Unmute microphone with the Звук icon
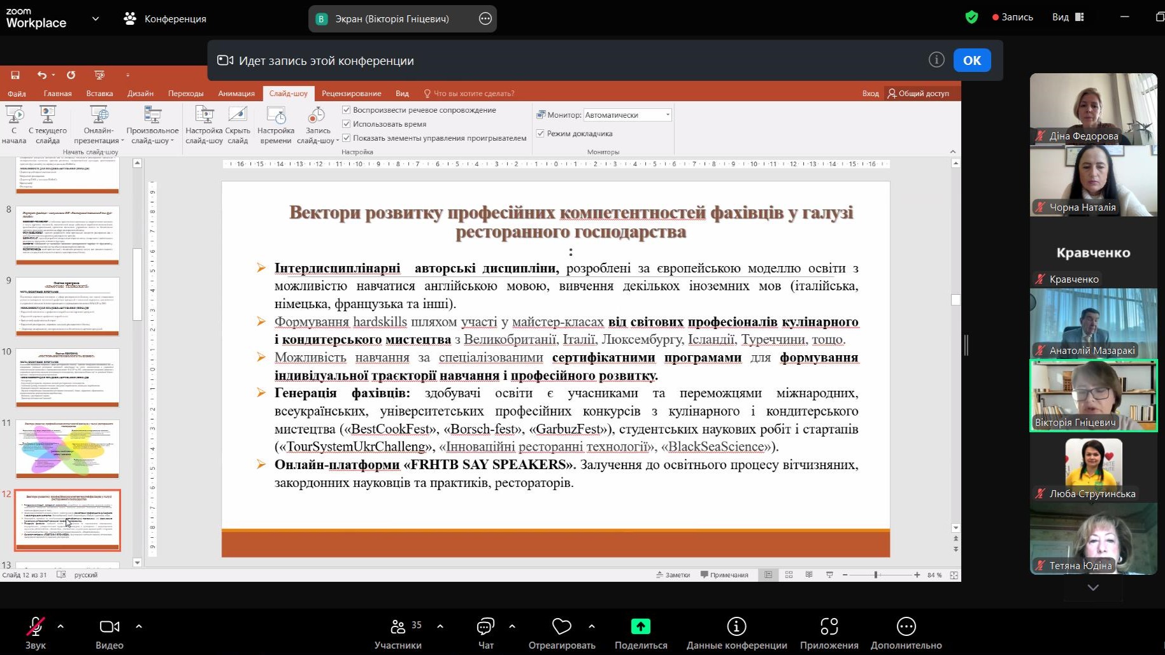Viewport: 1165px width, 655px height. [x=36, y=627]
